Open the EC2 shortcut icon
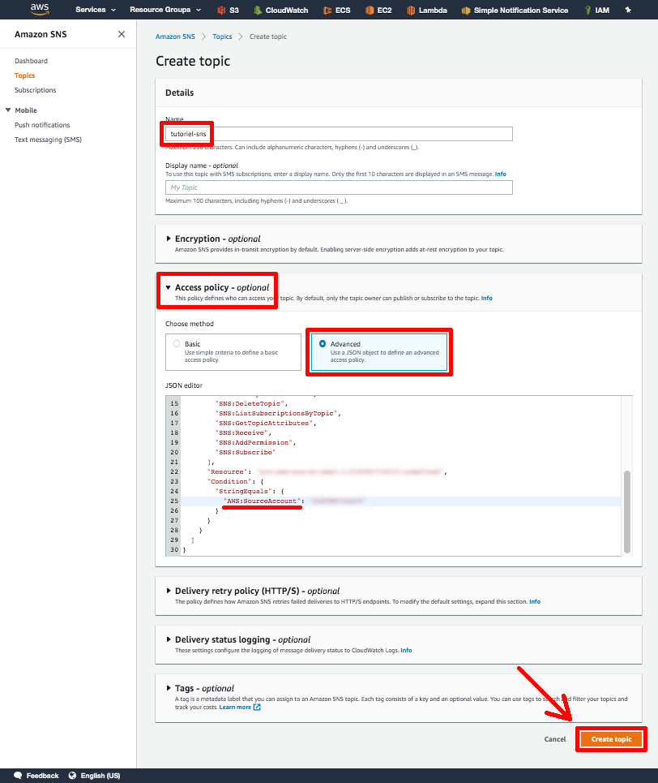This screenshot has height=783, width=658. click(370, 10)
